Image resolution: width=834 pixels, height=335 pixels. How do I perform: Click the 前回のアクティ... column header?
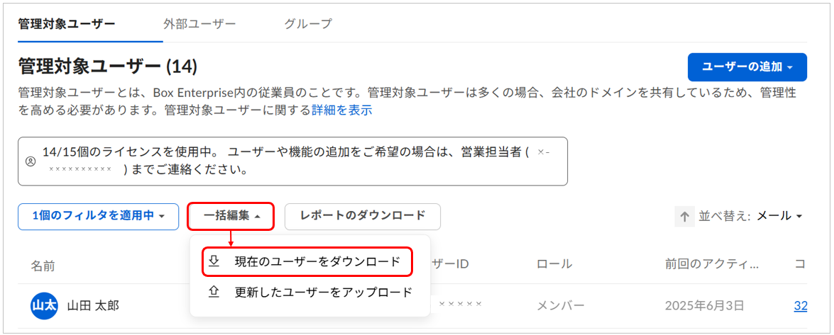point(712,265)
